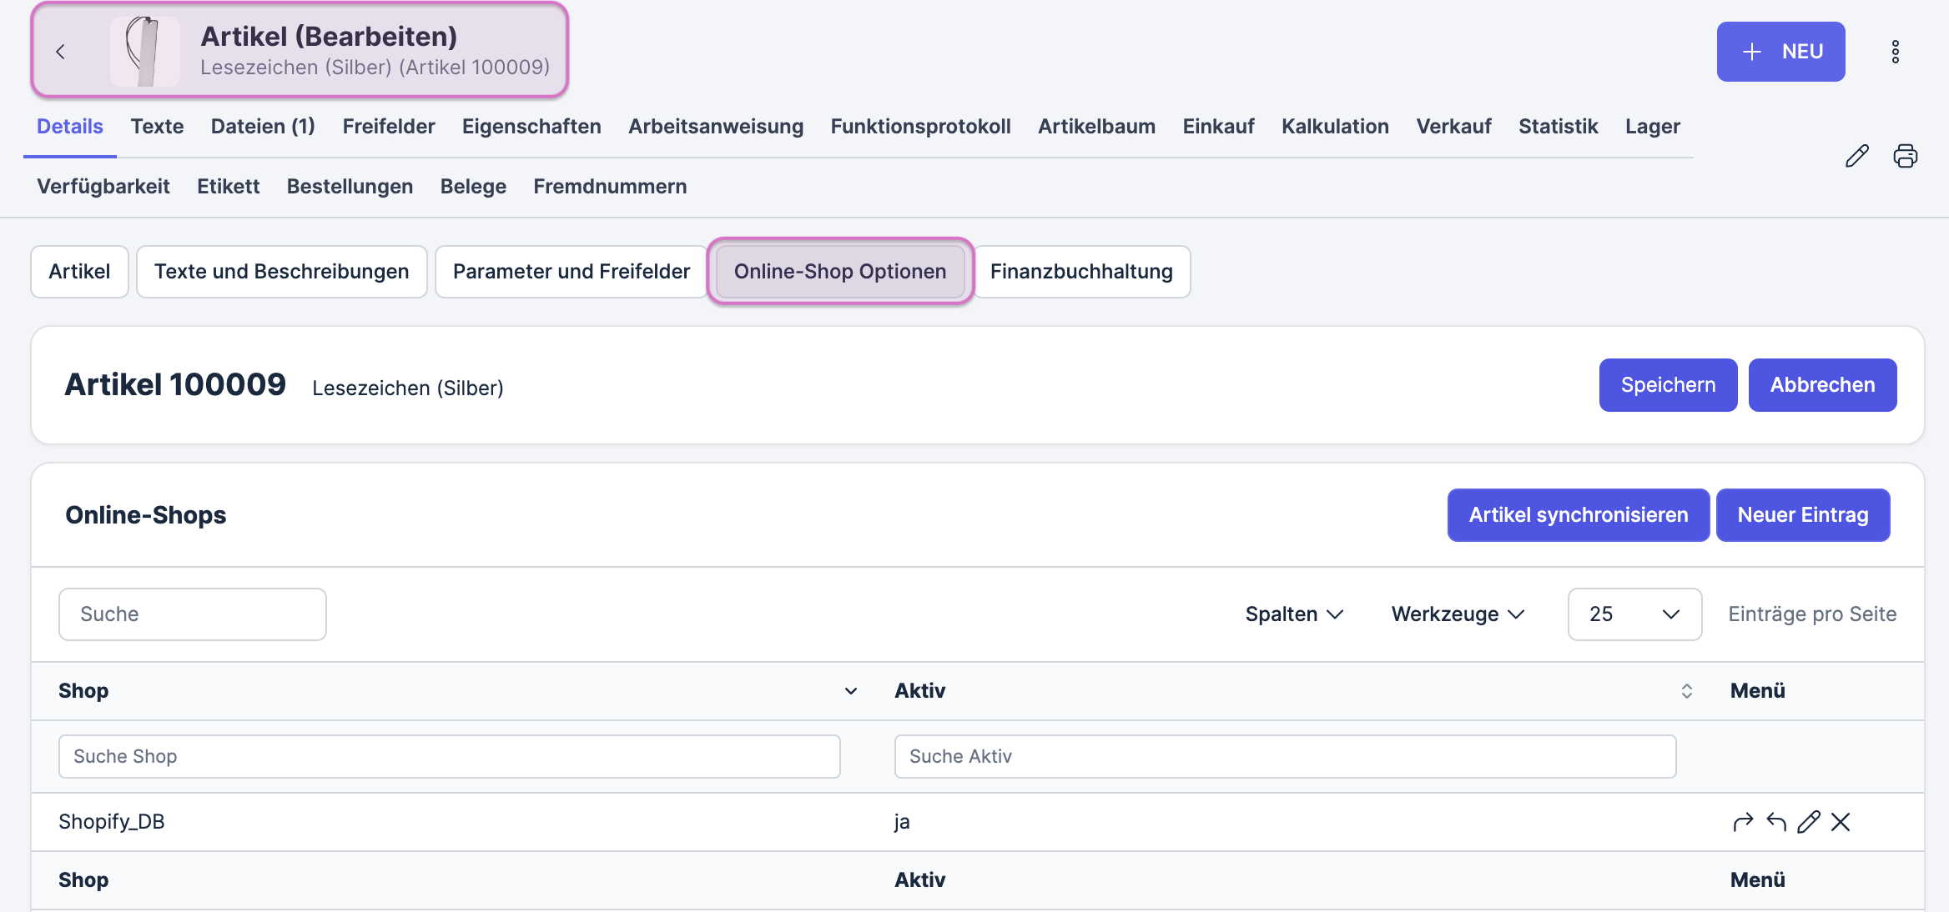Click the Speichern button
1949x912 pixels.
pos(1668,385)
